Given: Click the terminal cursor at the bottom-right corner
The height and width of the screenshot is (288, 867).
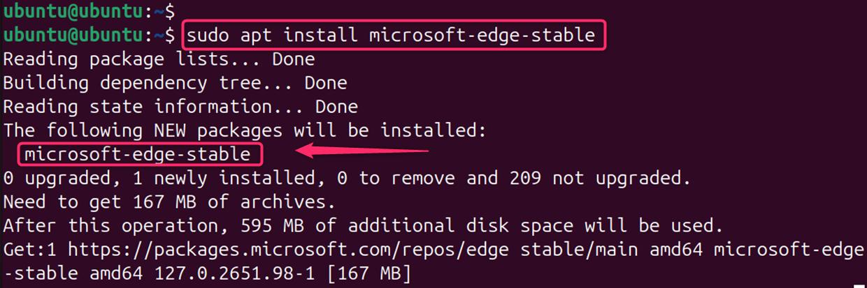Looking at the screenshot, I should tap(859, 285).
